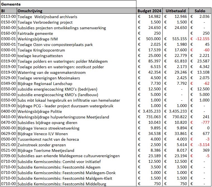Select the red -3.114 saldo value

(x=204, y=145)
